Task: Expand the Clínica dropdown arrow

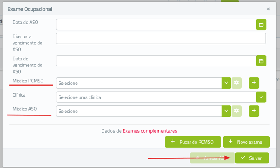Action: point(261,97)
